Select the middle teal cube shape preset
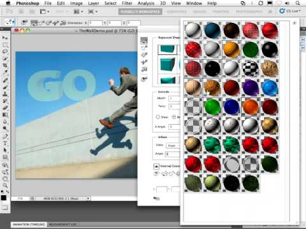 point(168,65)
